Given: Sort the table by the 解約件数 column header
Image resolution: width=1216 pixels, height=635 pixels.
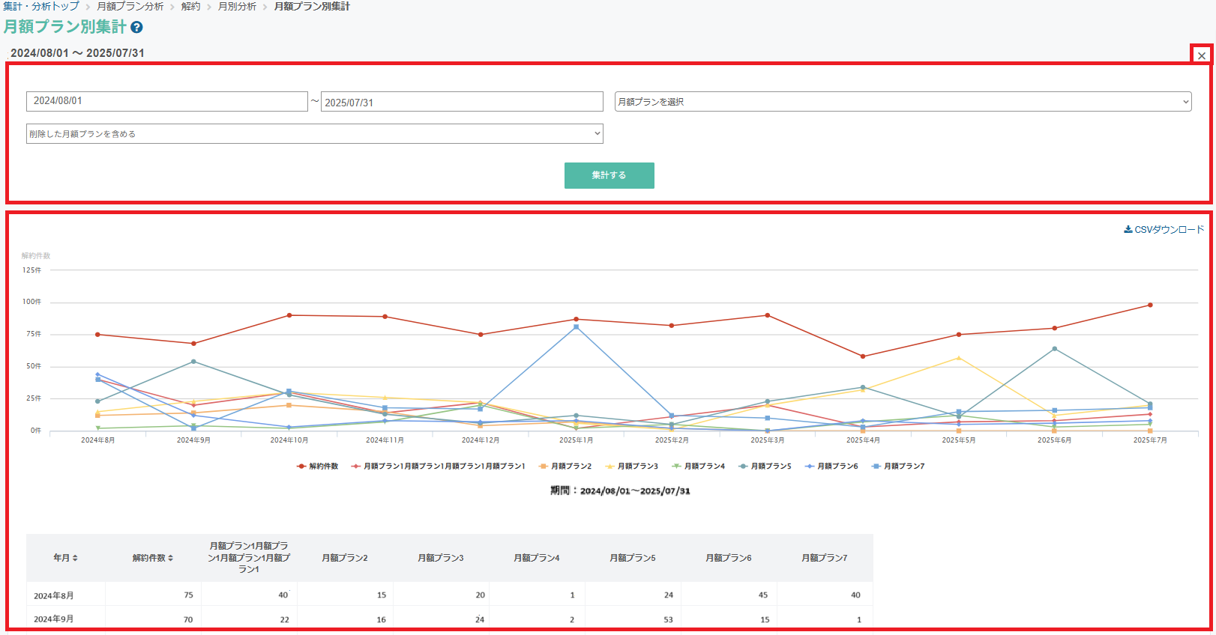Looking at the screenshot, I should (153, 558).
